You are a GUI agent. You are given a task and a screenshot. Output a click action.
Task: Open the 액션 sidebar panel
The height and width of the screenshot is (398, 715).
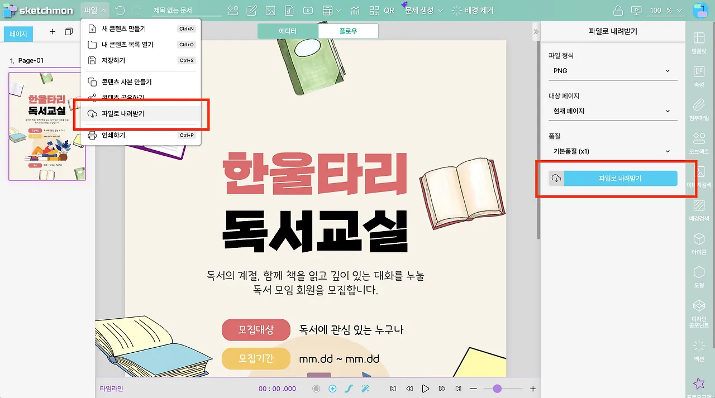[x=699, y=351]
